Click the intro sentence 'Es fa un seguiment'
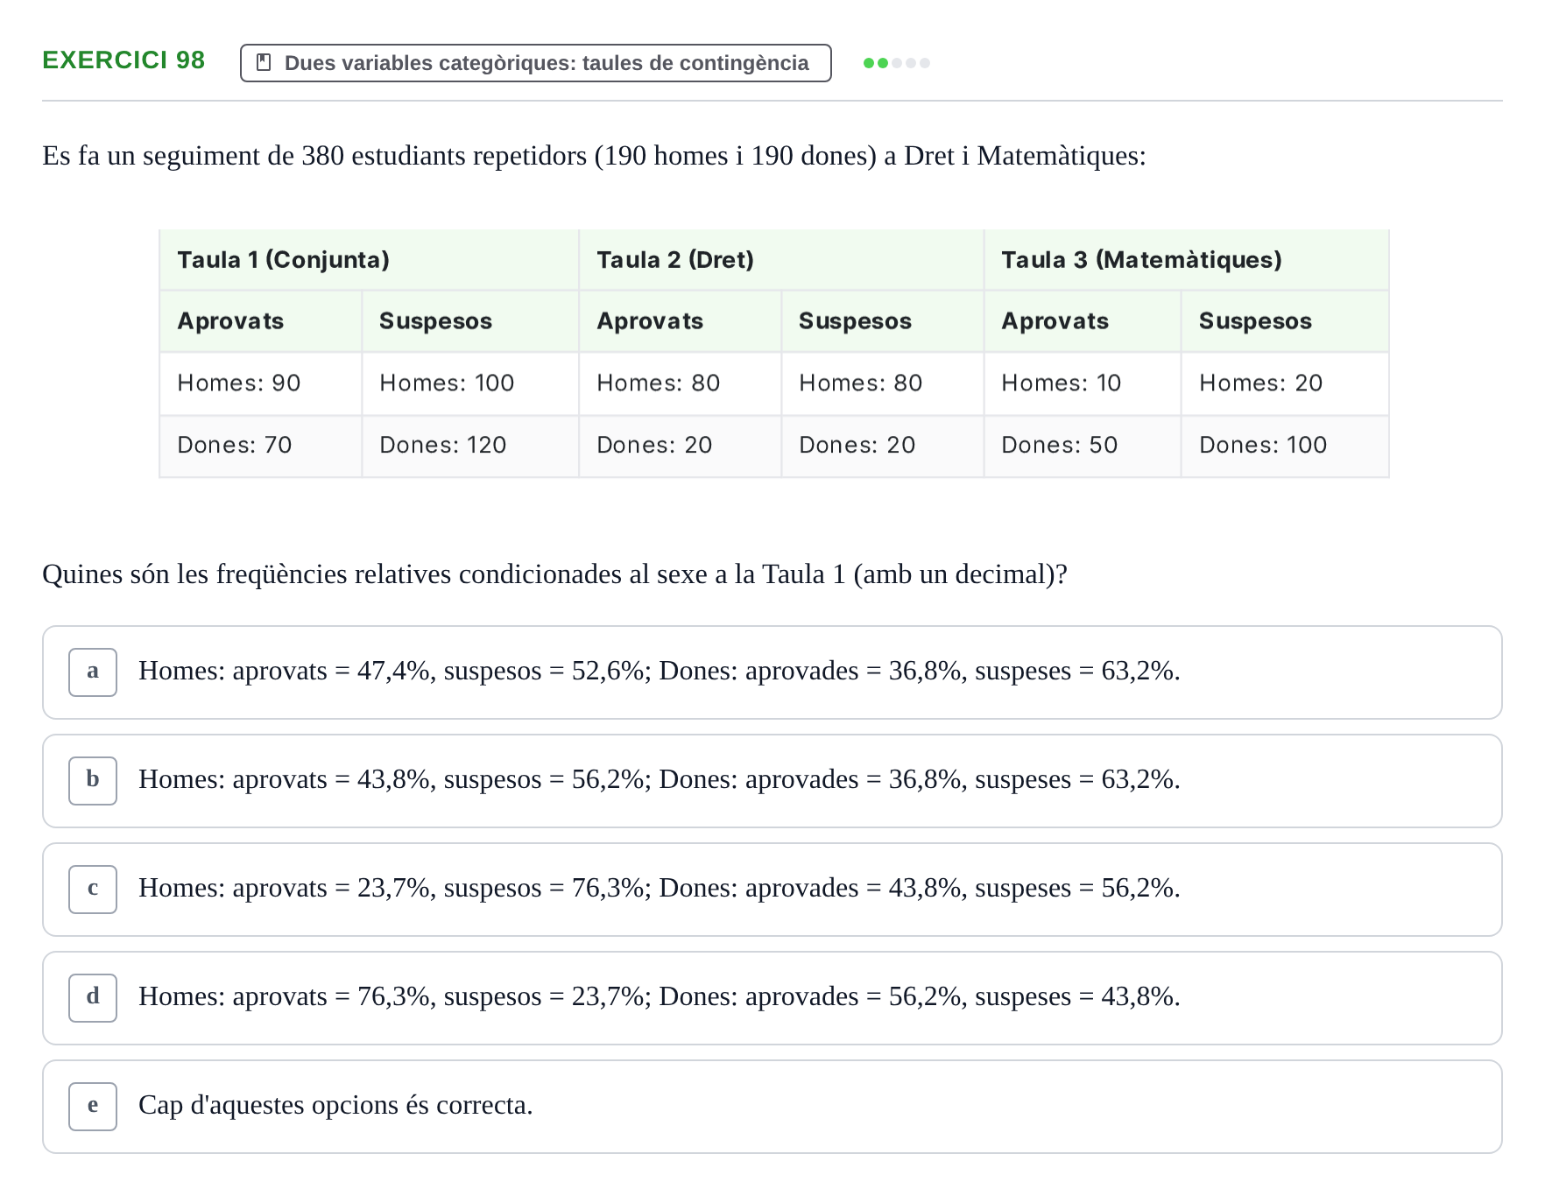1545x1196 pixels. [594, 156]
